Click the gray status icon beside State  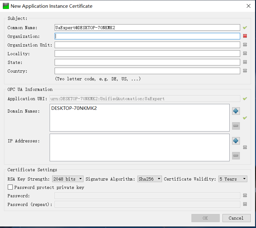(245, 62)
